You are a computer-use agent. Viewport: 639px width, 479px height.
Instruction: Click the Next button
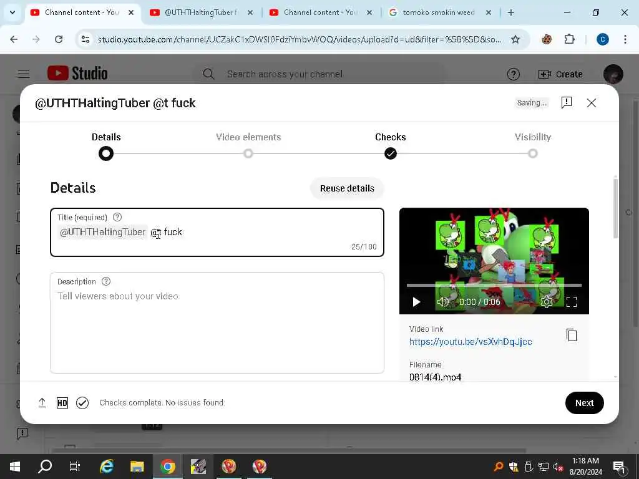point(584,403)
